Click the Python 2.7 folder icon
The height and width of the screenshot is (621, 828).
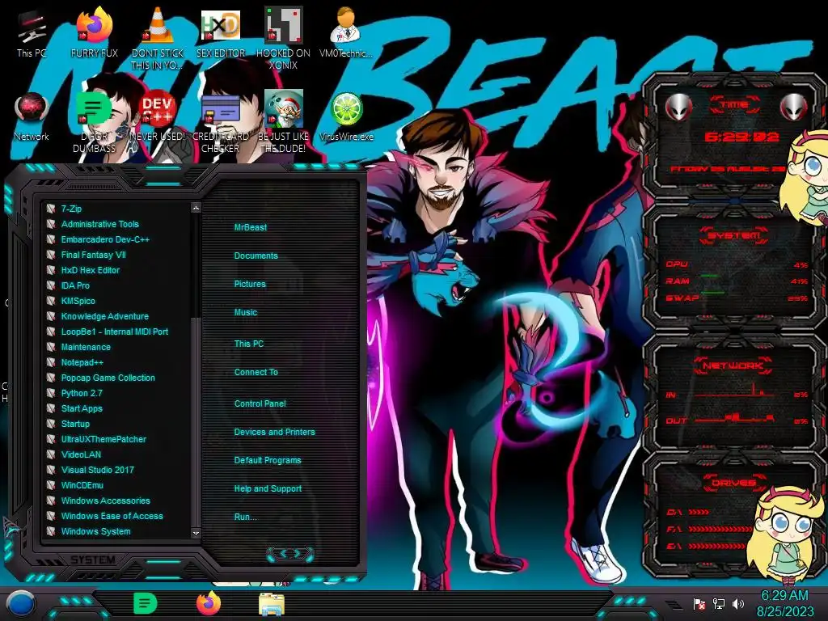51,393
